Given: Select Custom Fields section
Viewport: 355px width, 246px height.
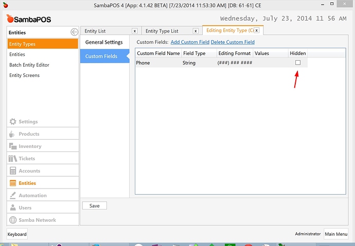Looking at the screenshot, I should pyautogui.click(x=104, y=56).
